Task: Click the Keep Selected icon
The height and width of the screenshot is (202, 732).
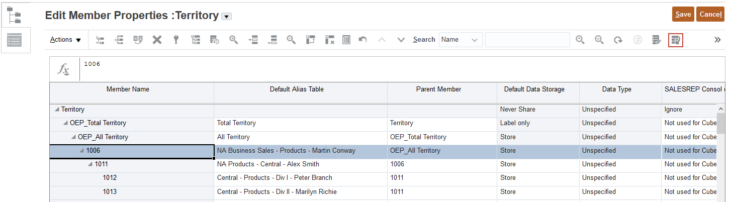Action: 310,40
